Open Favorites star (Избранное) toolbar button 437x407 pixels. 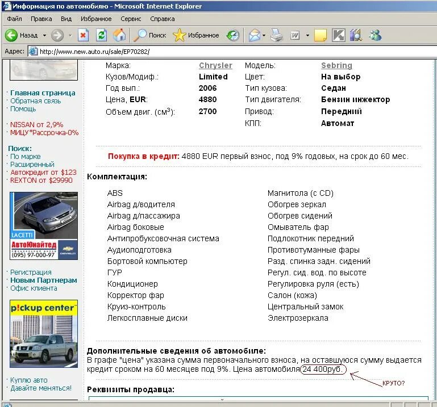pyautogui.click(x=196, y=35)
